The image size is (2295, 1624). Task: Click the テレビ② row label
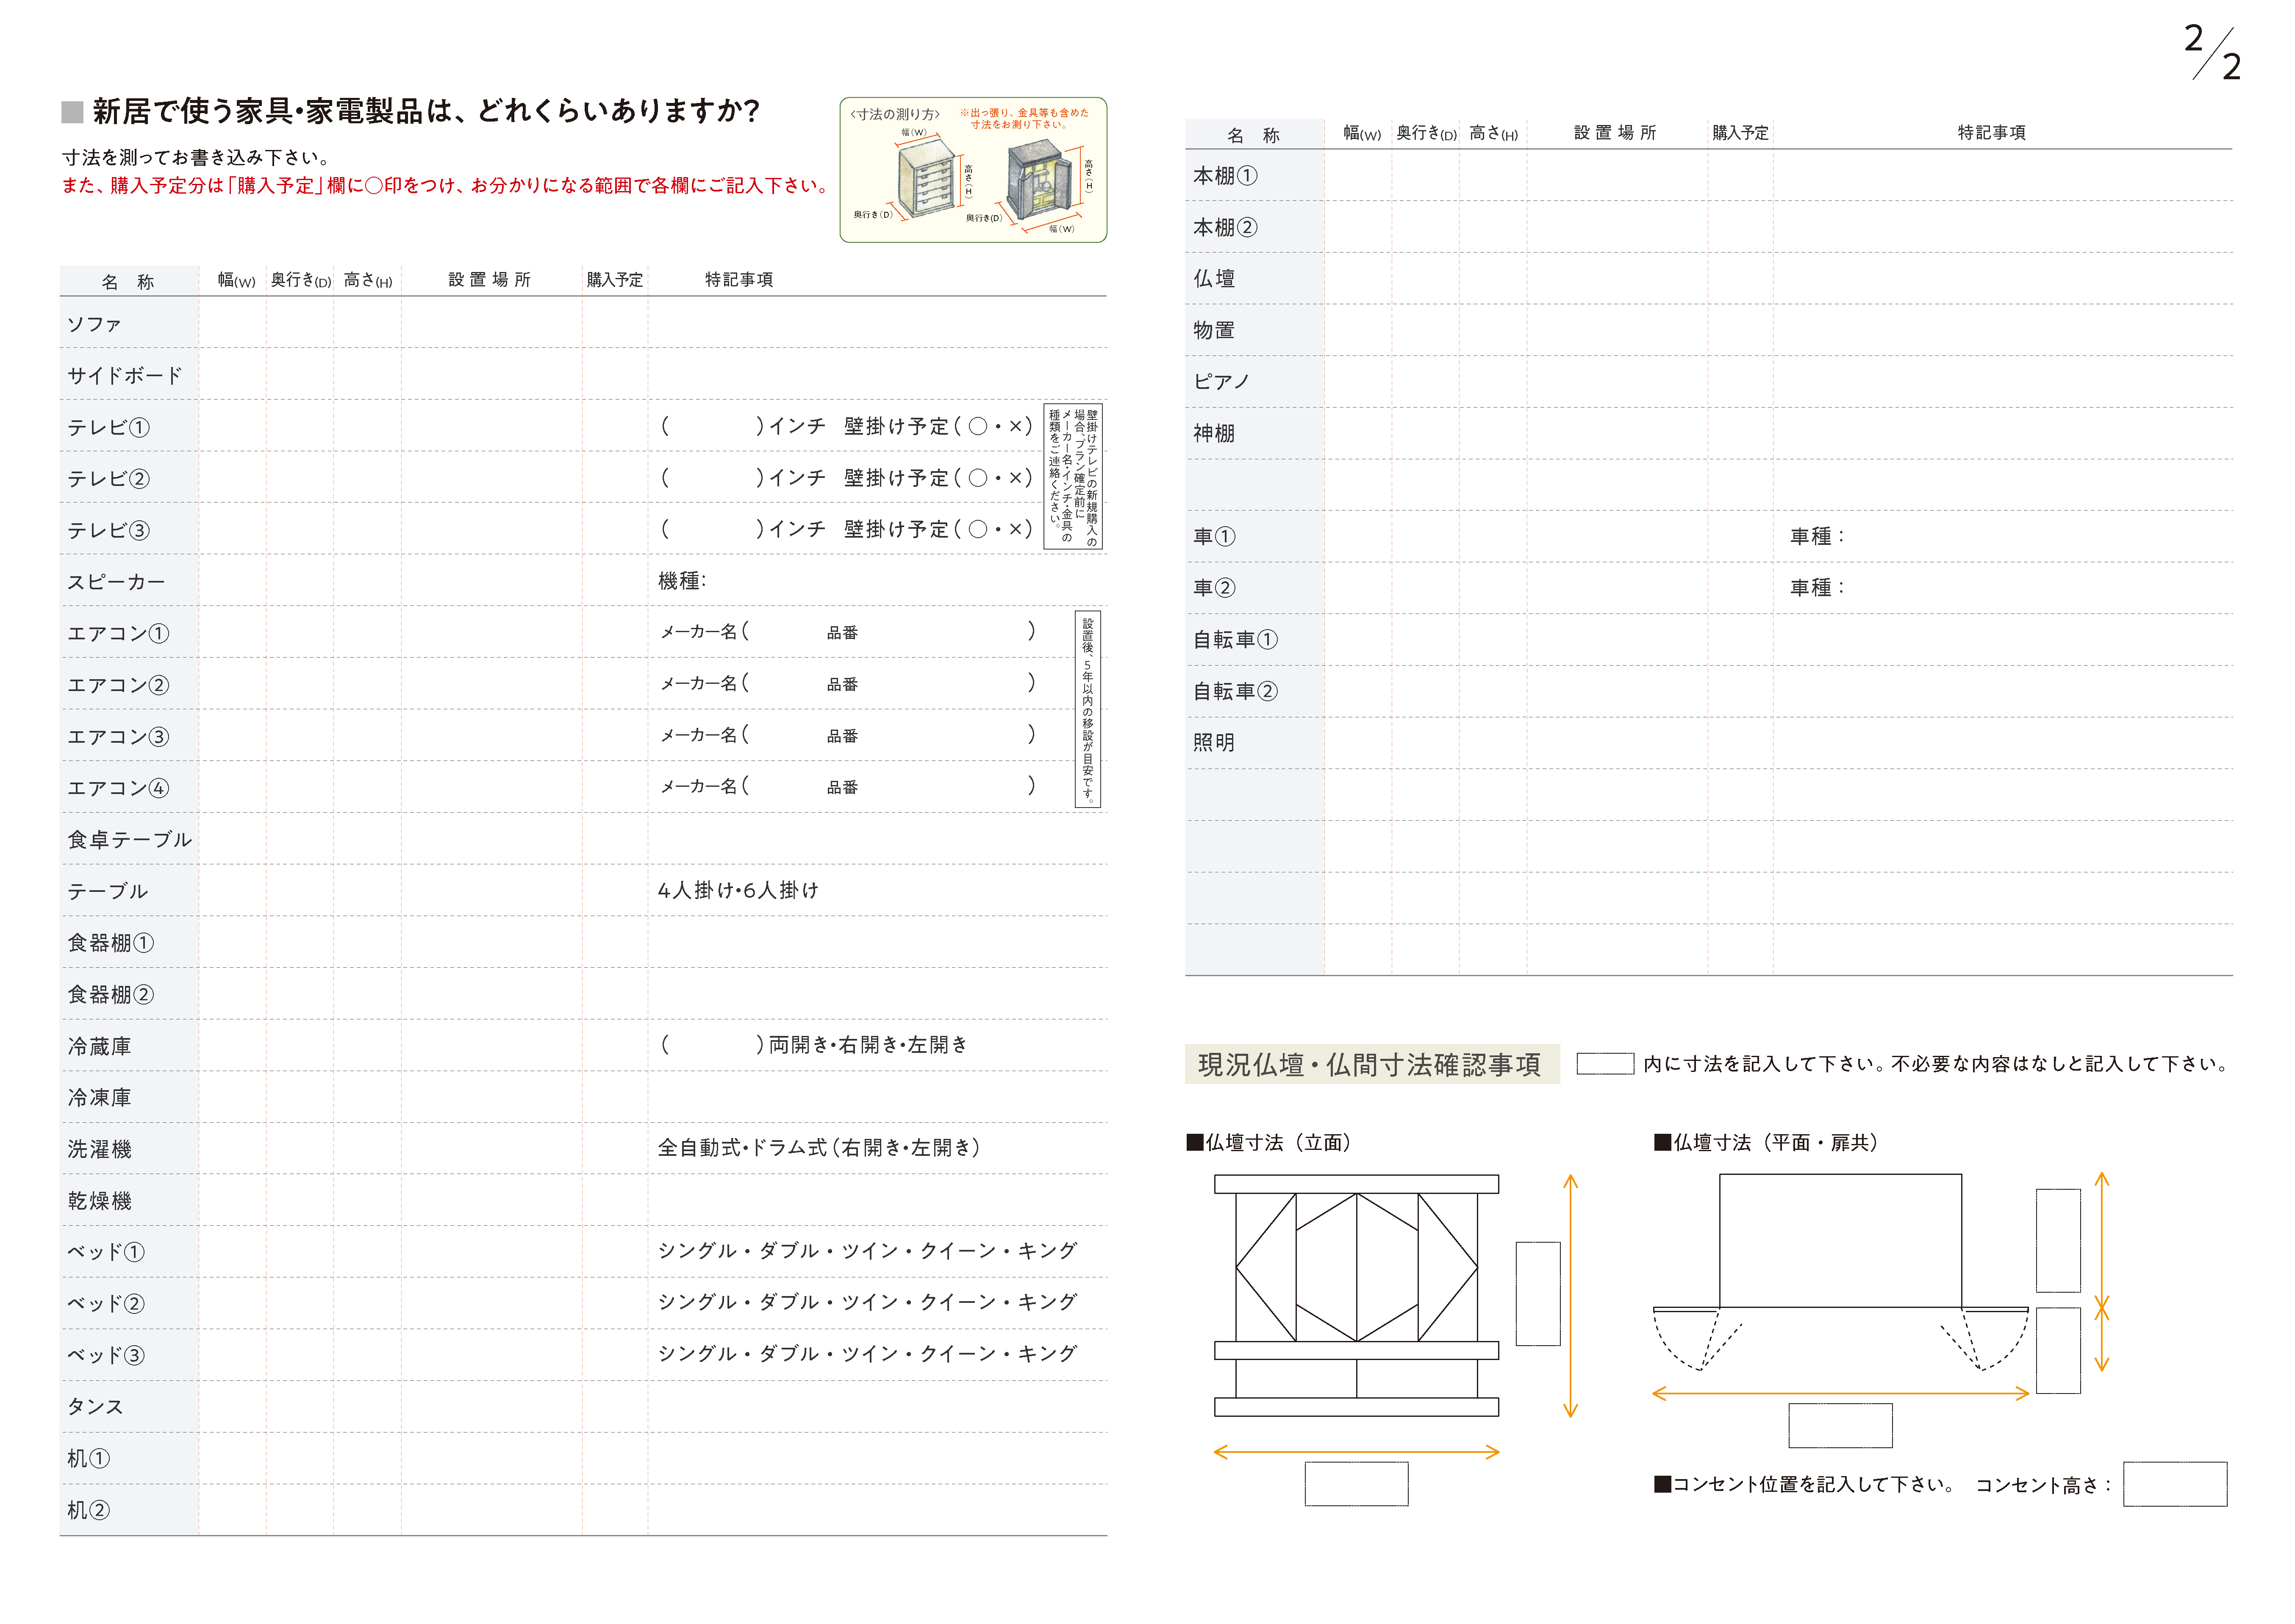coord(108,479)
